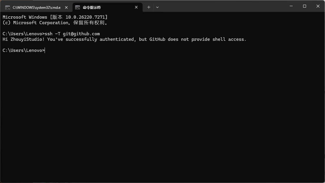Close the 命令提示符 tab with its X
The height and width of the screenshot is (183, 325).
(136, 7)
